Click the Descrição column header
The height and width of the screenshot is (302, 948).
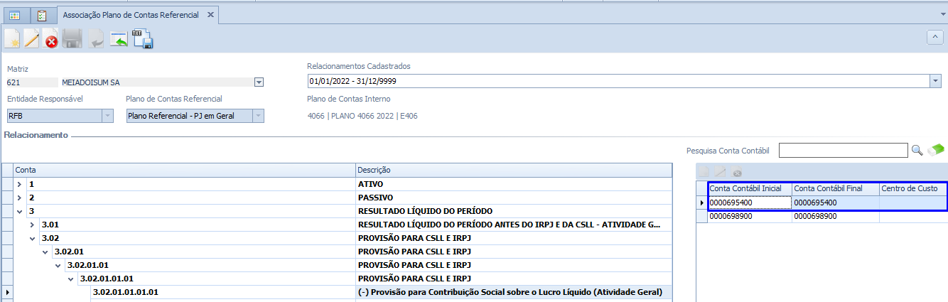[514, 171]
